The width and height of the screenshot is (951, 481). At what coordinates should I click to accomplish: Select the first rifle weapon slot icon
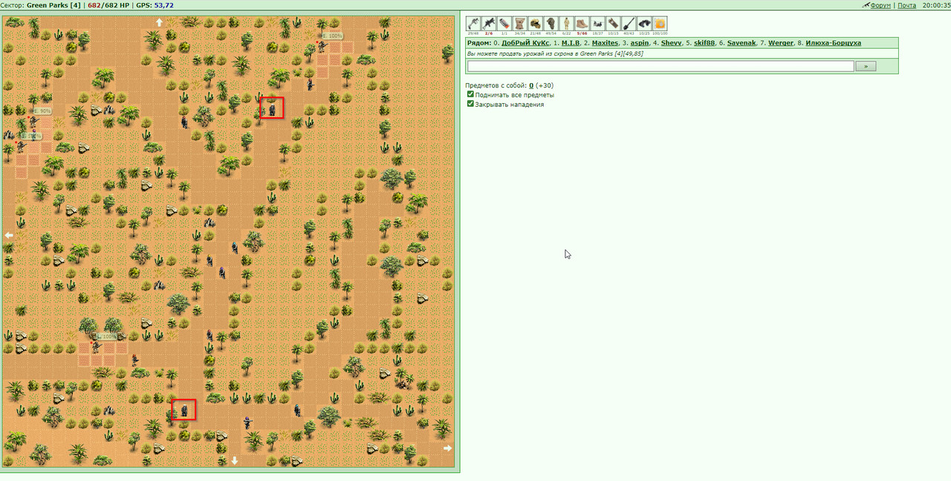pyautogui.click(x=473, y=24)
